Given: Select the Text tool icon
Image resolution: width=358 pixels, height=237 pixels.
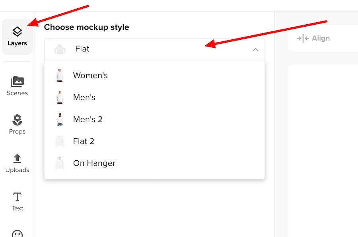Looking at the screenshot, I should pos(17,196).
